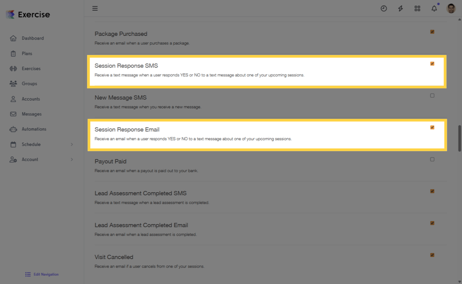The width and height of the screenshot is (462, 284).
Task: Select the Exercises icon in sidebar
Action: click(31, 68)
